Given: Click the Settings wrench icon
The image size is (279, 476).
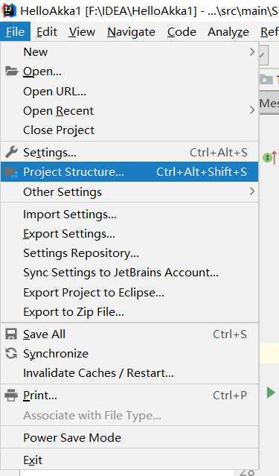Looking at the screenshot, I should pos(11,153).
